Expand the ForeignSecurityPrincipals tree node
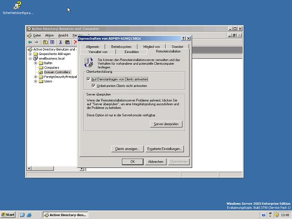Screen dimensions: 292x219 click(35, 77)
